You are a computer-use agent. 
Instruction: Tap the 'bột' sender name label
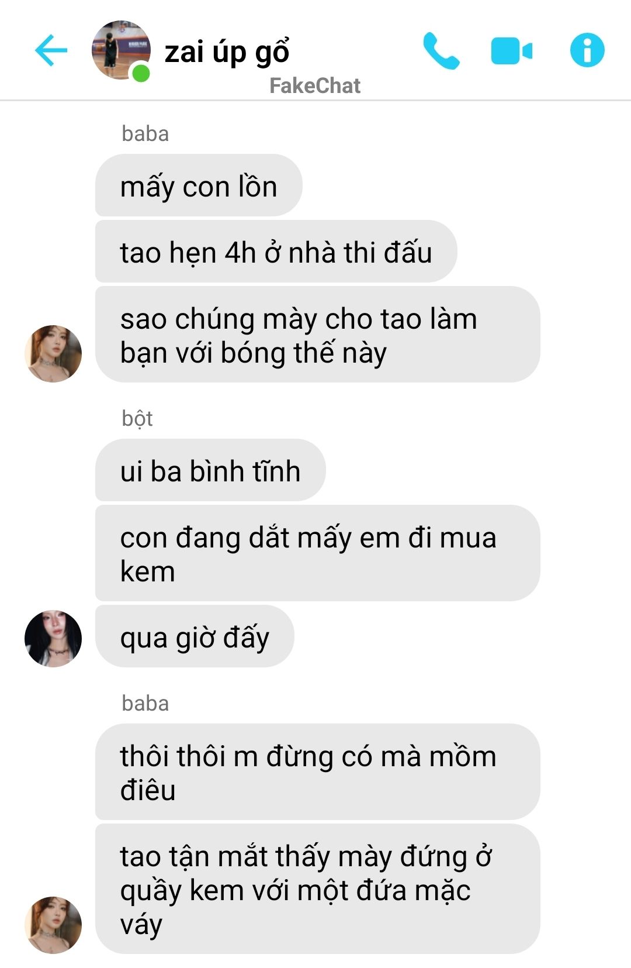point(137,419)
